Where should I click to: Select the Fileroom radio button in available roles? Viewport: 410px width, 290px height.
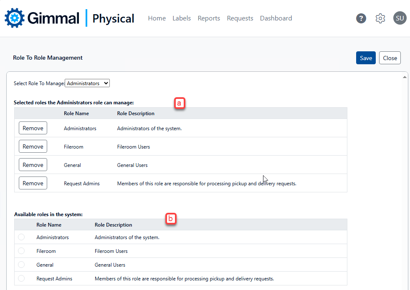tap(21, 251)
